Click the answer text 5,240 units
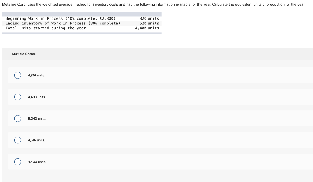 [37, 118]
